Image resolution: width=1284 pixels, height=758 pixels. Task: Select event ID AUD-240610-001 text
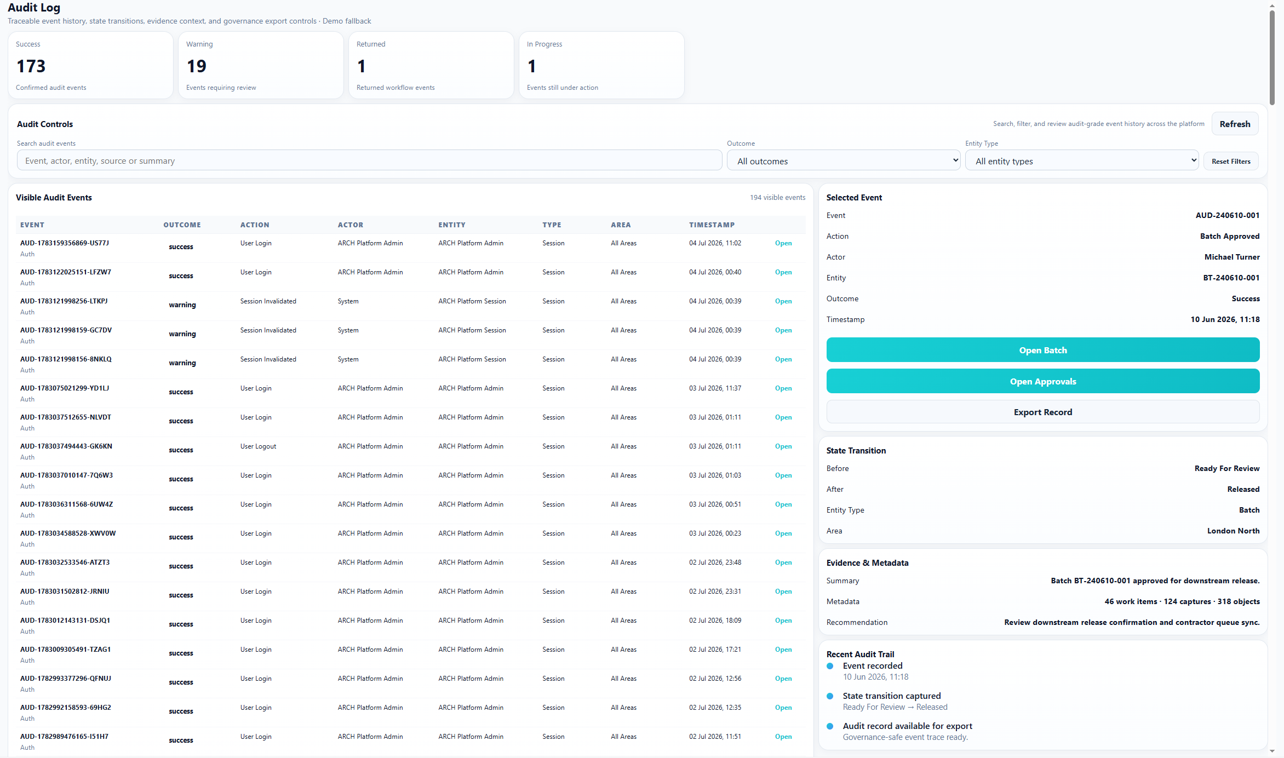[1227, 215]
